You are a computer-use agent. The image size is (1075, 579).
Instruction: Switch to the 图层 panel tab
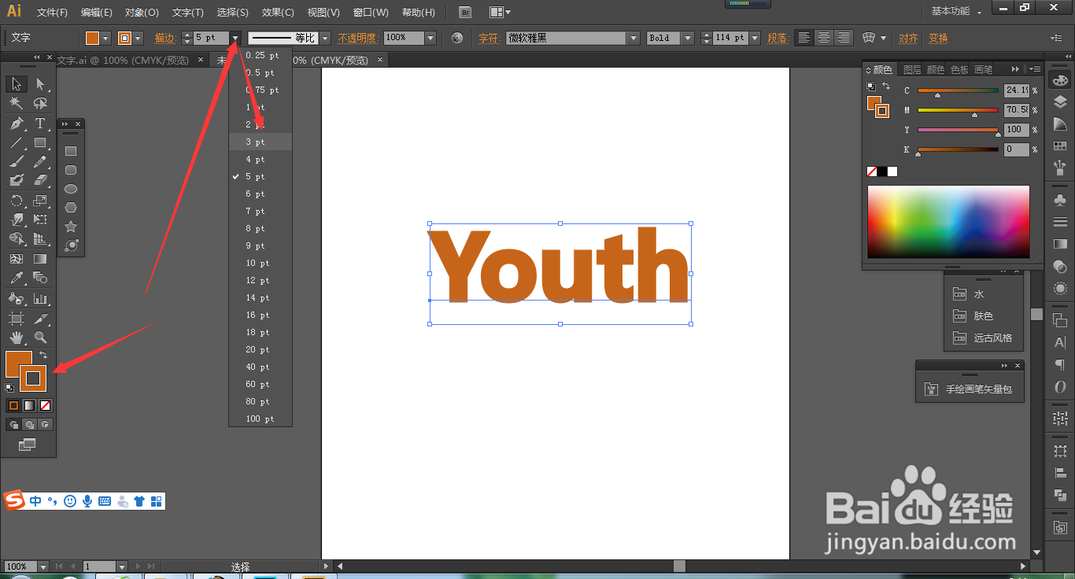pos(912,69)
